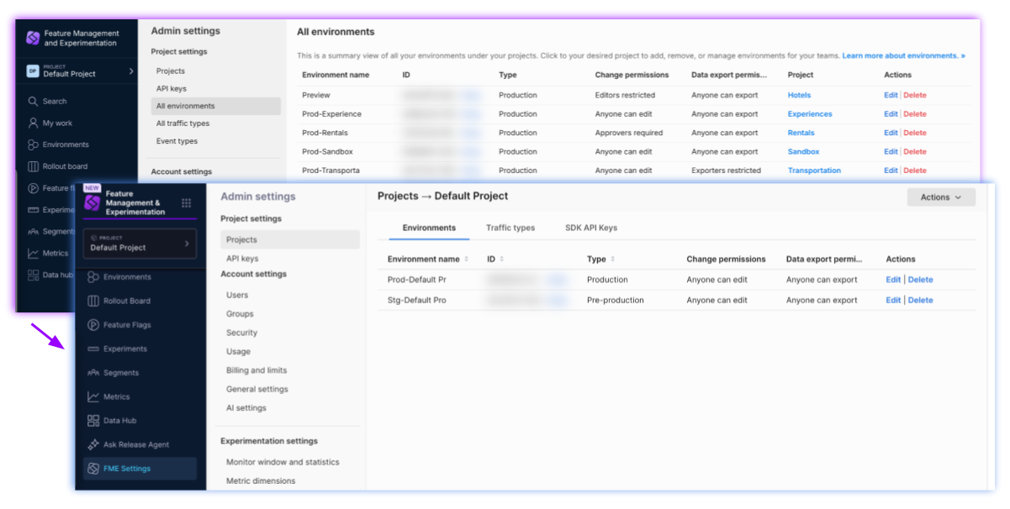The height and width of the screenshot is (509, 1010).
Task: Click the Search magnifier icon in sidebar
Action: click(33, 101)
